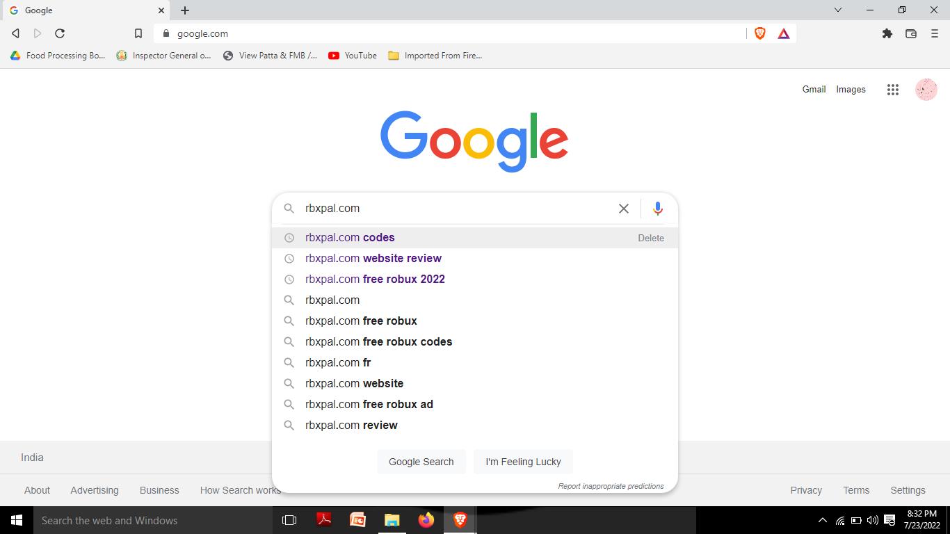950x534 pixels.
Task: Open the Images link
Action: coord(851,89)
